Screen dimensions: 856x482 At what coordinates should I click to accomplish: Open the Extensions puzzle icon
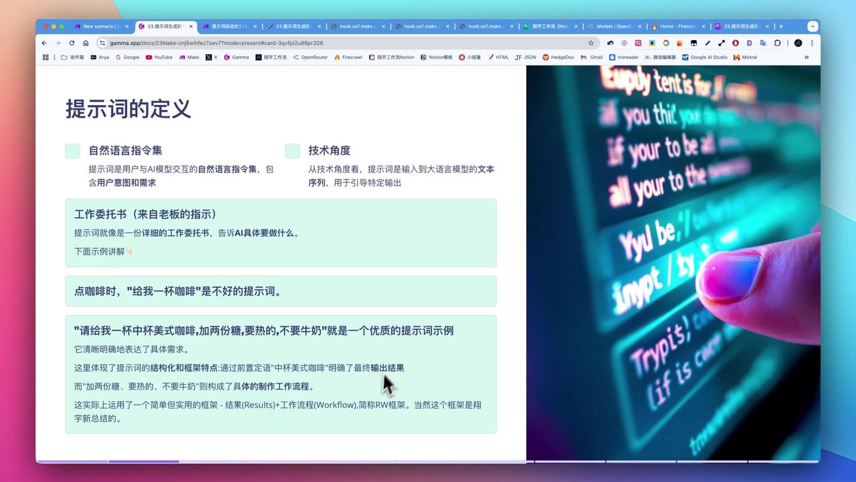coord(778,43)
